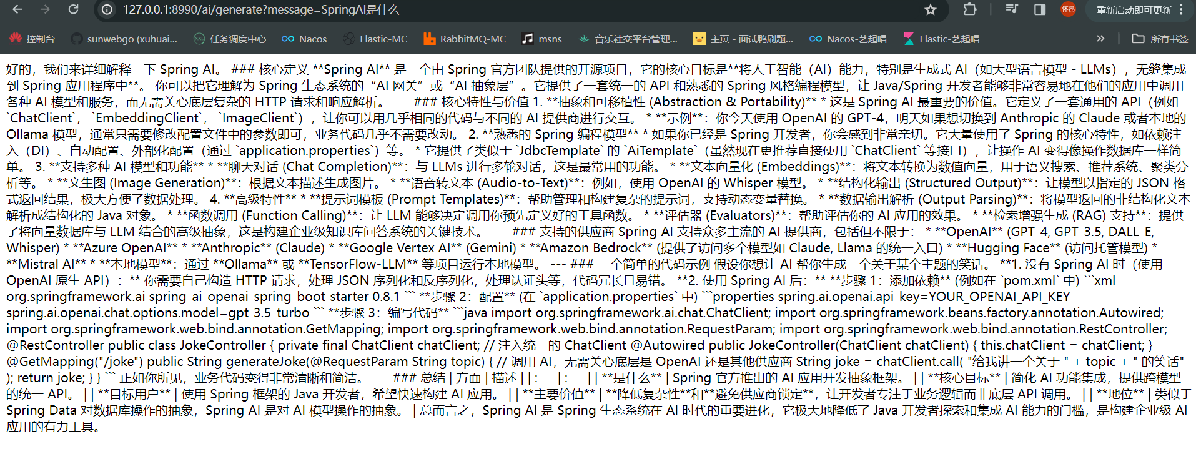Expand the hidden bookmarks overflow chevron
Image resolution: width=1196 pixels, height=454 pixels.
(1100, 39)
